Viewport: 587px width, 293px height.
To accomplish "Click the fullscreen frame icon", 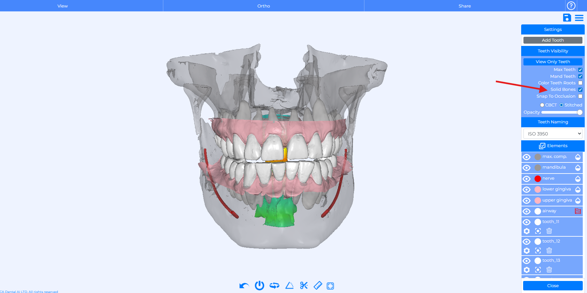I will pyautogui.click(x=330, y=286).
